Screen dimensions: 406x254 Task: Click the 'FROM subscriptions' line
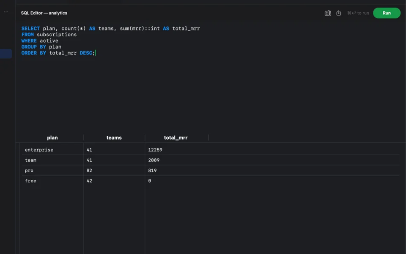point(49,35)
